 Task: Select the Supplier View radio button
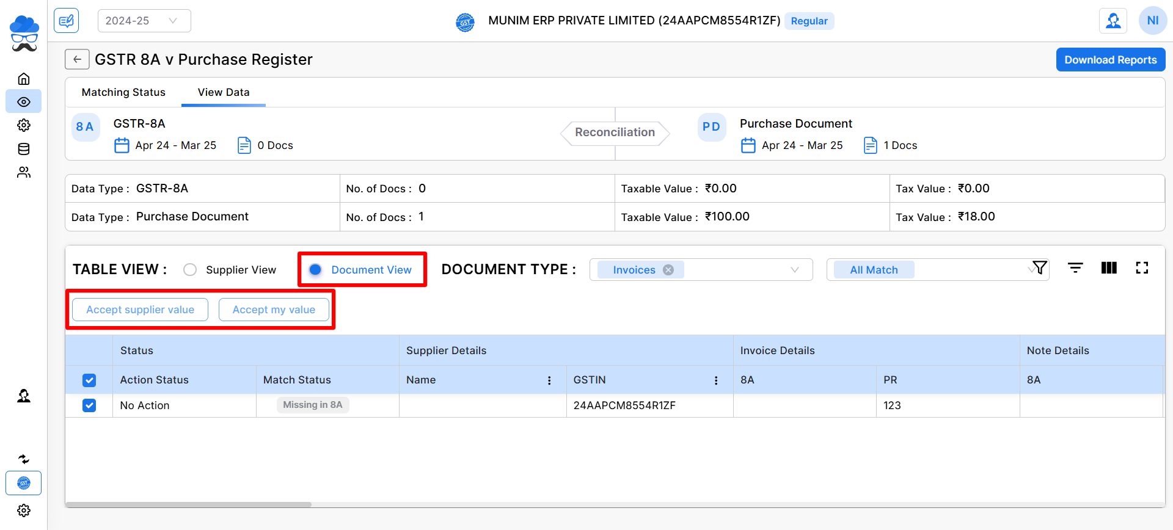pyautogui.click(x=190, y=270)
